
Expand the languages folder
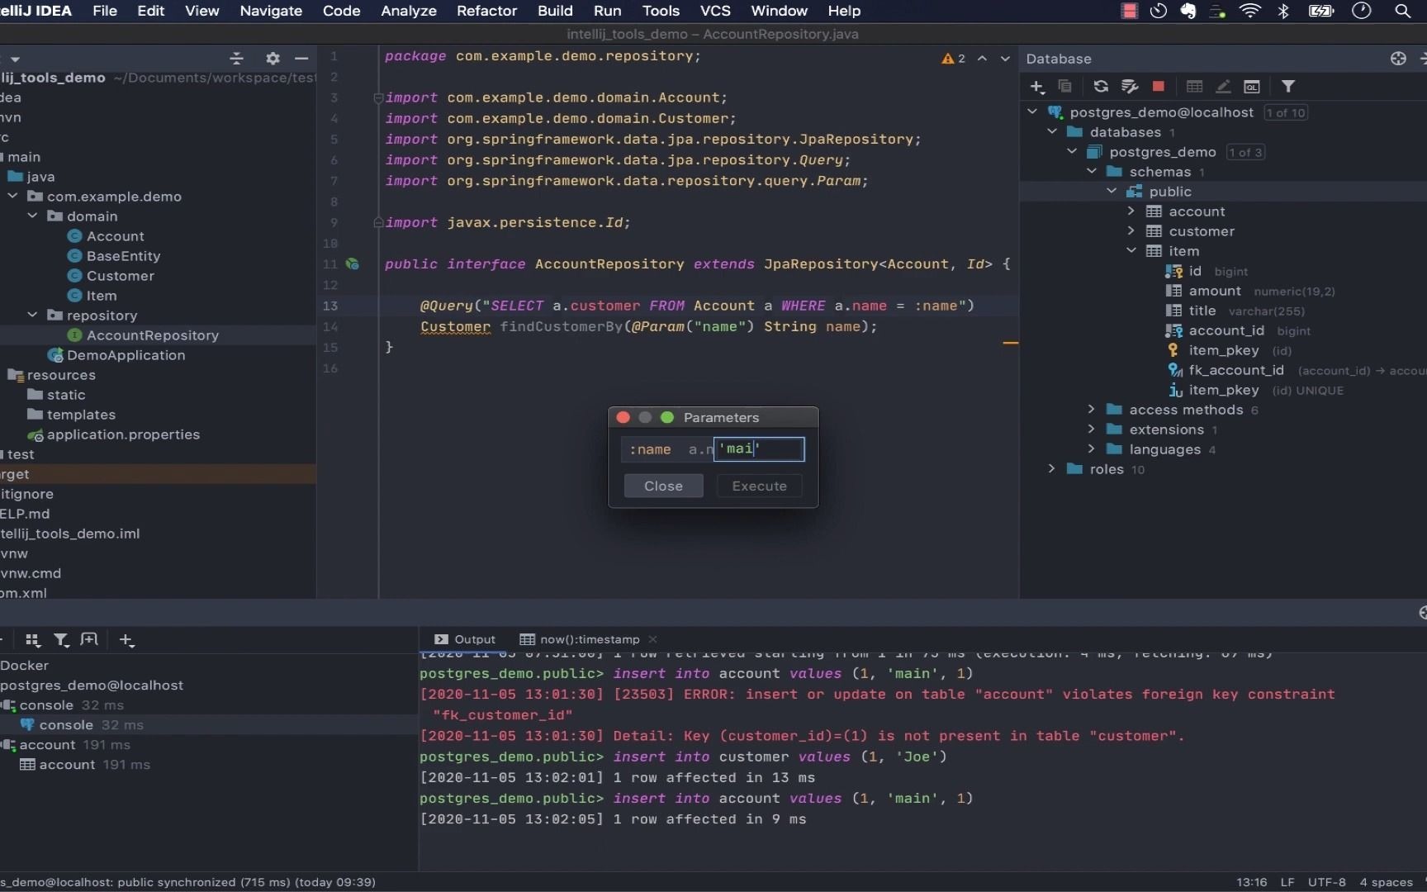click(1092, 448)
